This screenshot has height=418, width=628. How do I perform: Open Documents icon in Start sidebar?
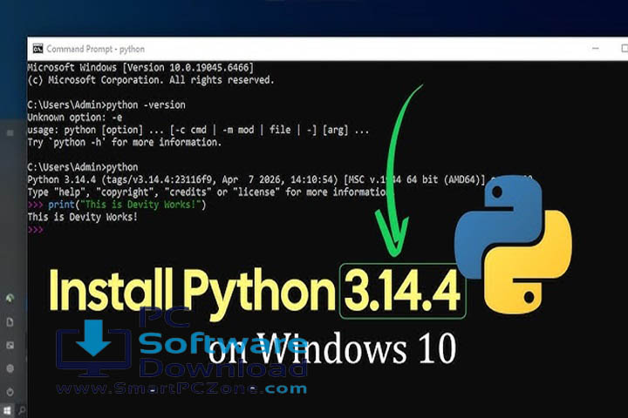click(10, 322)
